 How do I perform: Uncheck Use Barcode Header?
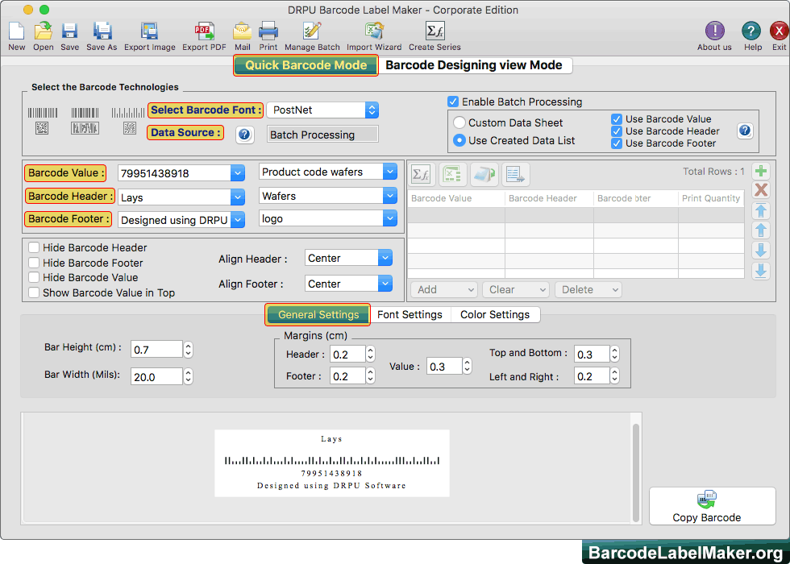click(616, 131)
